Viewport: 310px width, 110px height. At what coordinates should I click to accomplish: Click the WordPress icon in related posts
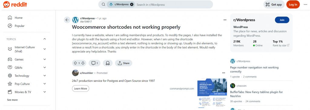(232, 61)
